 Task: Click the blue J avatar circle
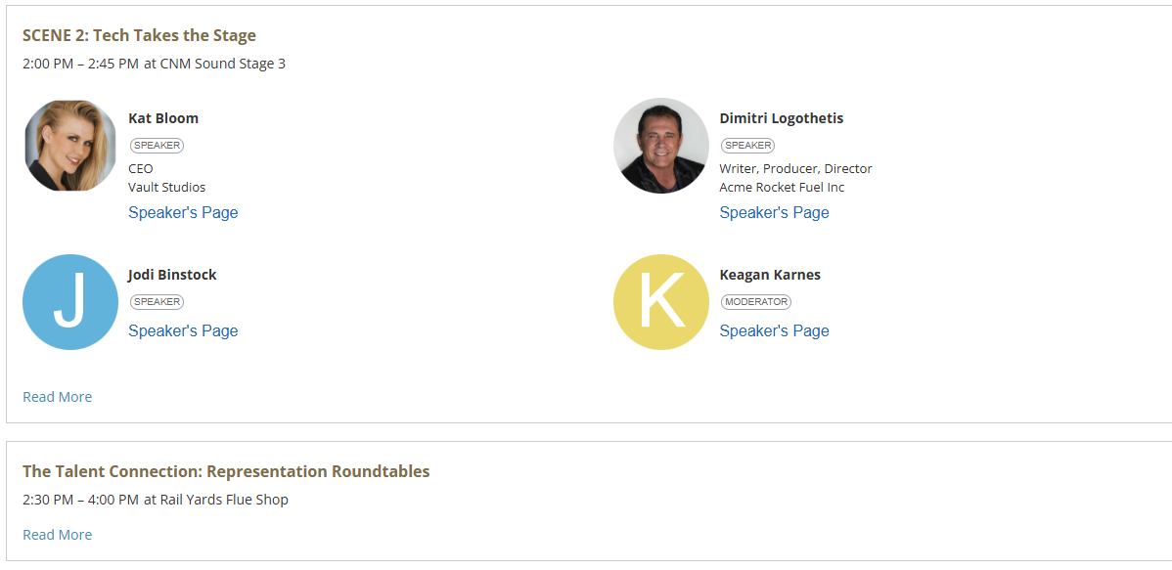[70, 302]
